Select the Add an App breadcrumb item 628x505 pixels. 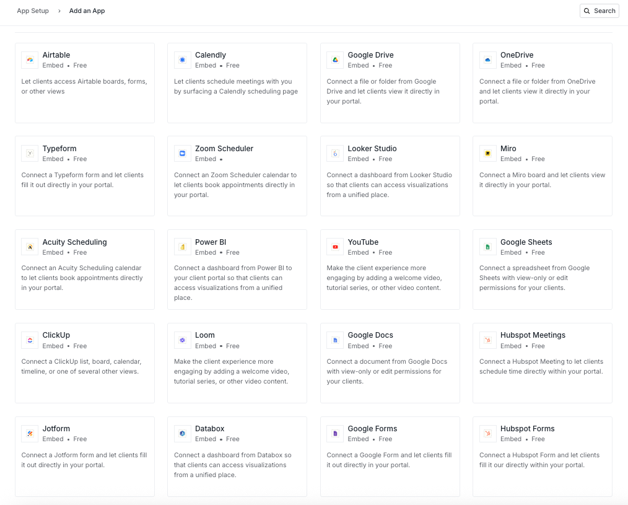click(87, 11)
